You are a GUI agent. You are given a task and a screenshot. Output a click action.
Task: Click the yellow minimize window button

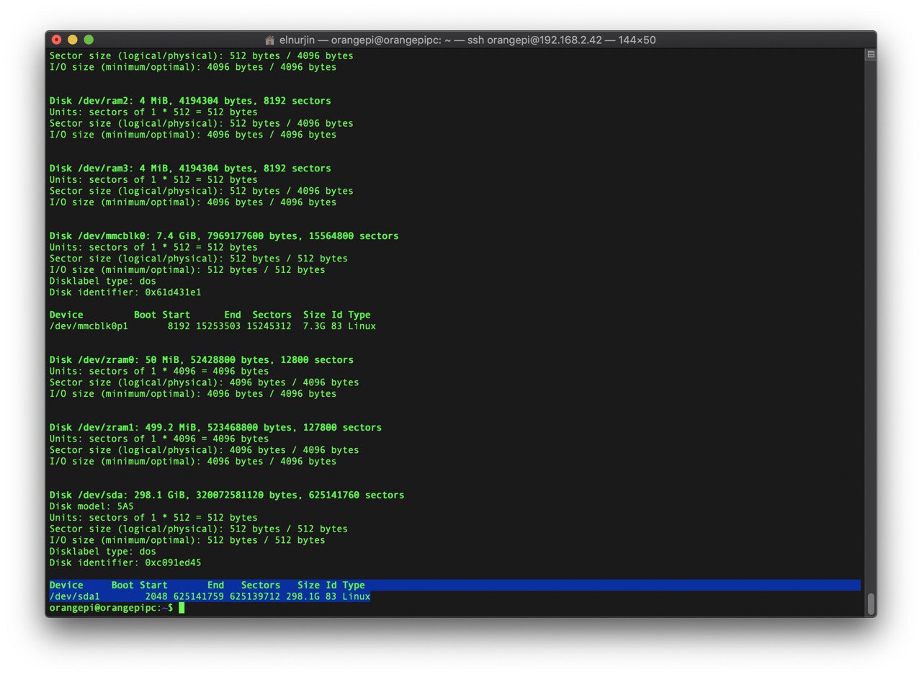click(x=73, y=40)
